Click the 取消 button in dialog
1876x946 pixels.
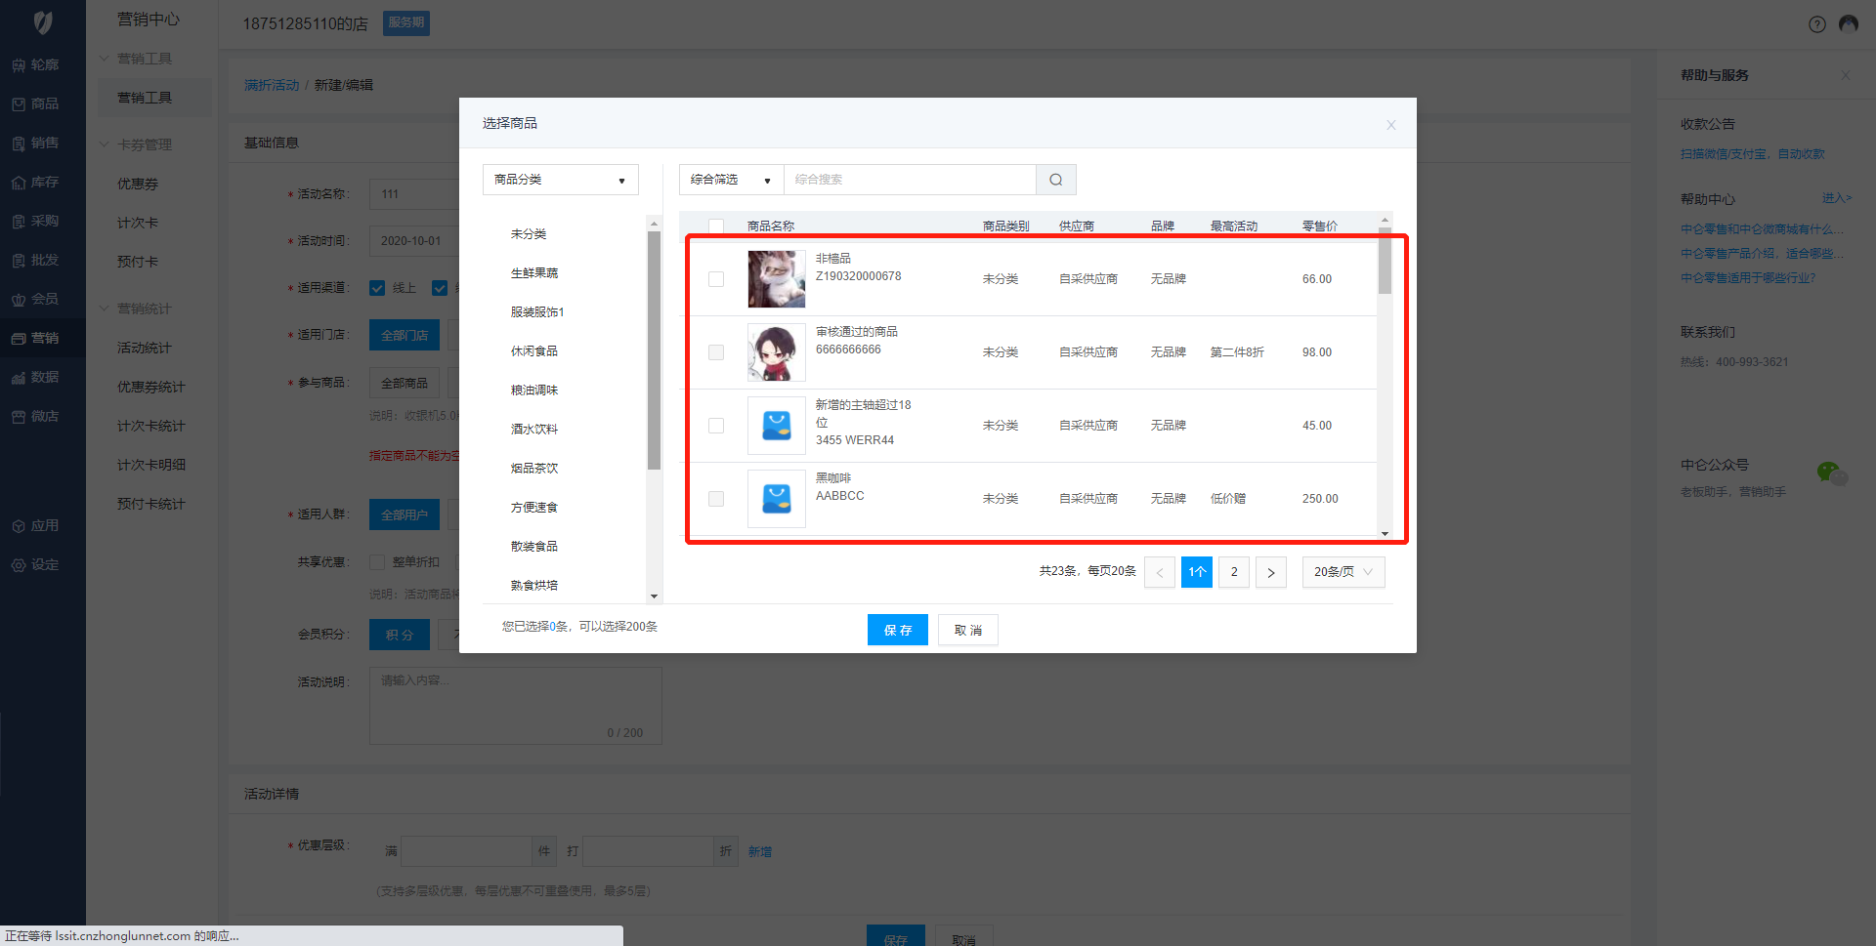[x=967, y=630]
